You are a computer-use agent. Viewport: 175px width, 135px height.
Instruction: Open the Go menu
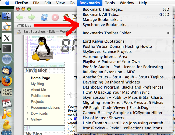(x=72, y=3)
